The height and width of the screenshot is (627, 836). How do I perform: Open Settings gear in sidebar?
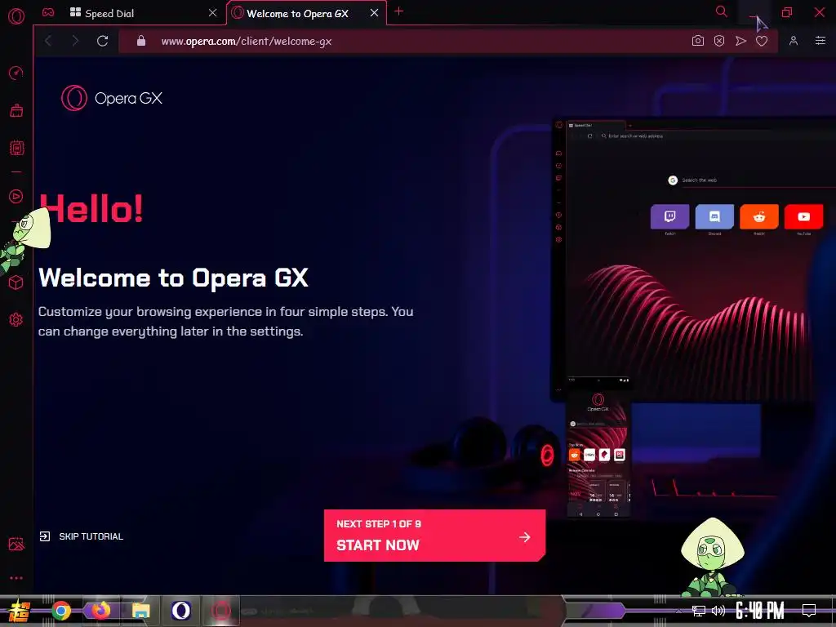click(x=16, y=319)
